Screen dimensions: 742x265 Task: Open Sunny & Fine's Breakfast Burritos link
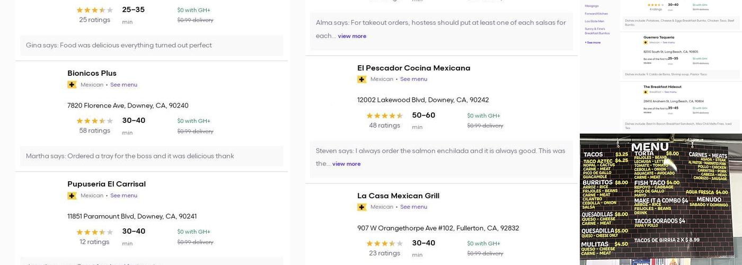pos(596,31)
